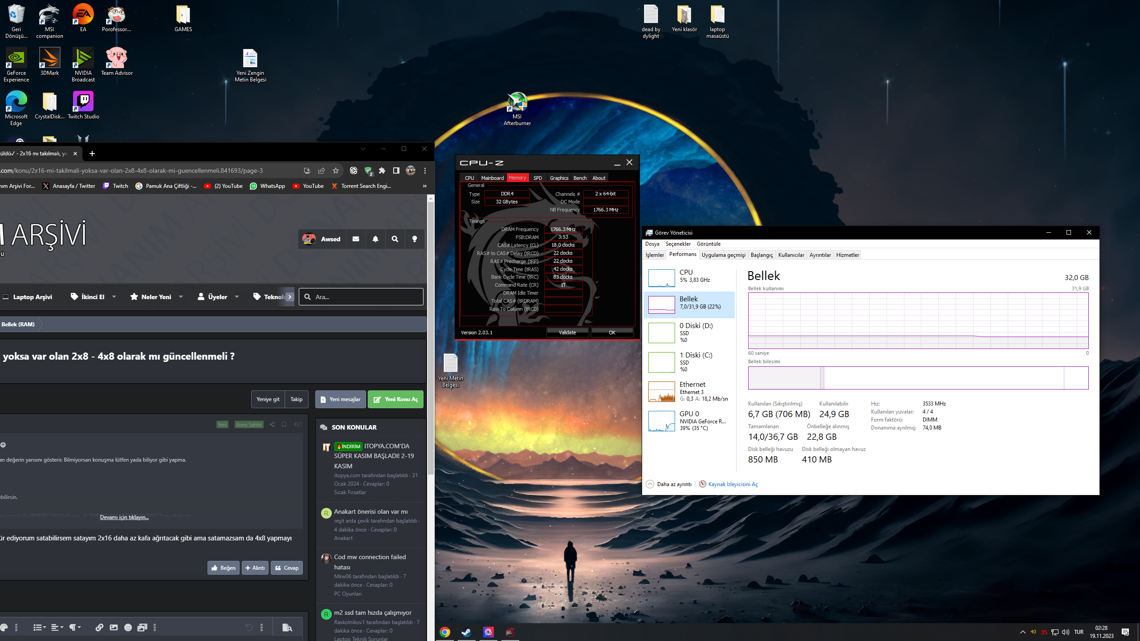Click the media gallery icon in editor
The height and width of the screenshot is (641, 1140).
point(142,628)
